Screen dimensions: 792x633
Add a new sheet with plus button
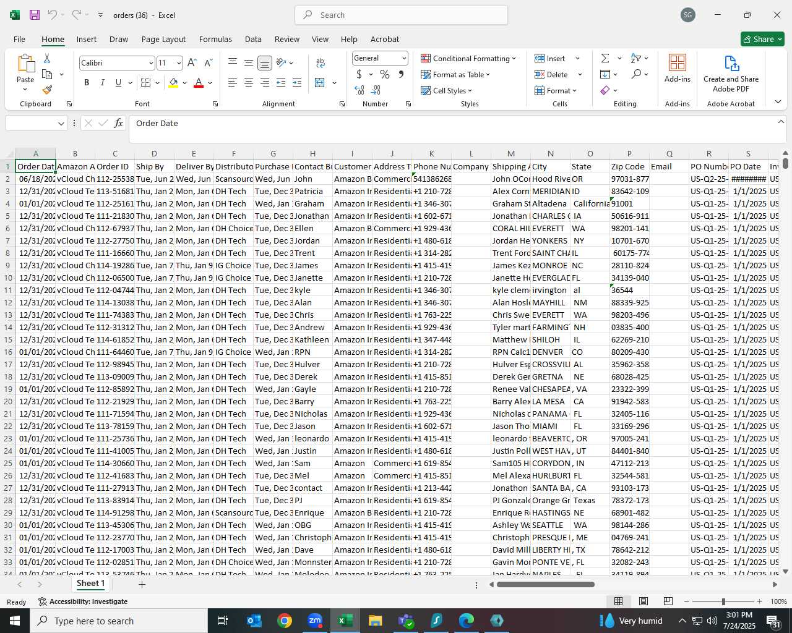(142, 584)
